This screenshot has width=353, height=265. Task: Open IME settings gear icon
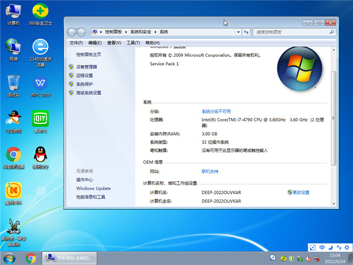point(347,247)
